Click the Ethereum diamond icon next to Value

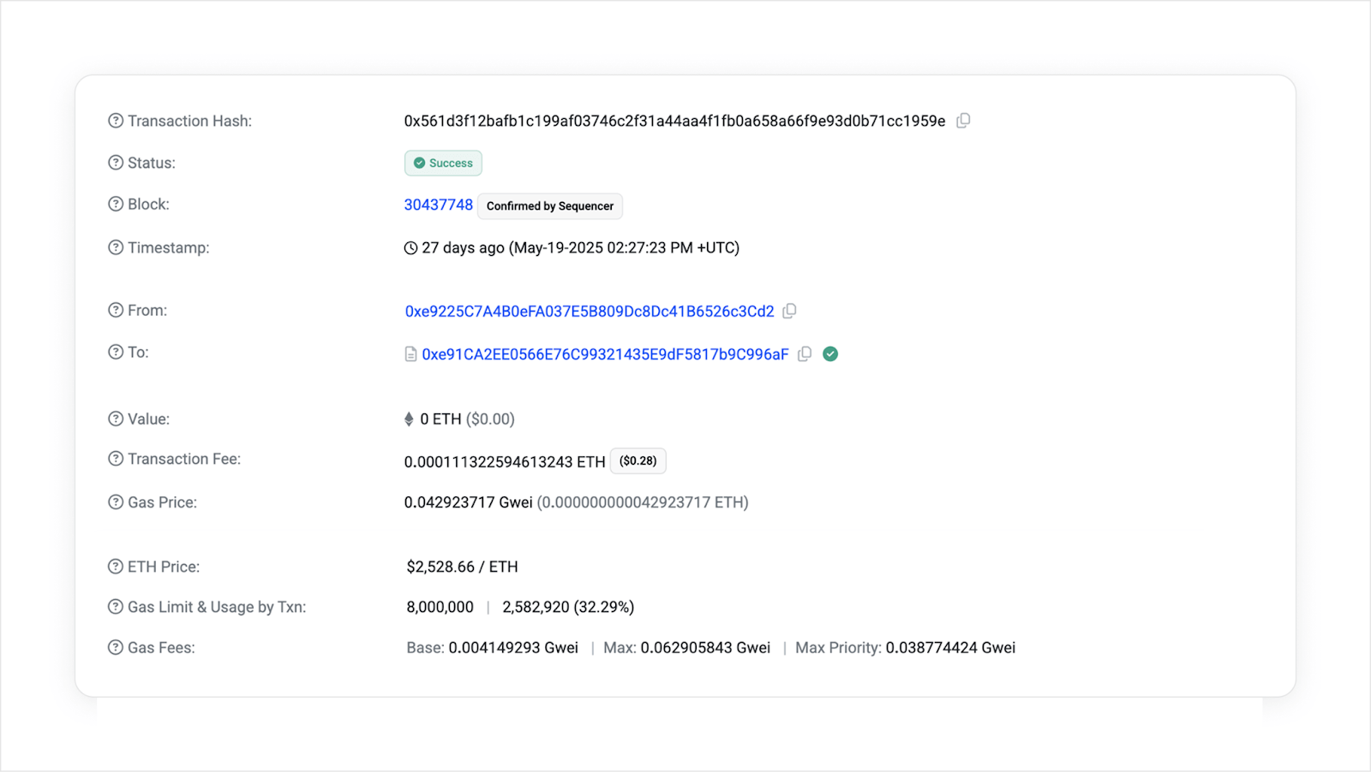click(408, 419)
